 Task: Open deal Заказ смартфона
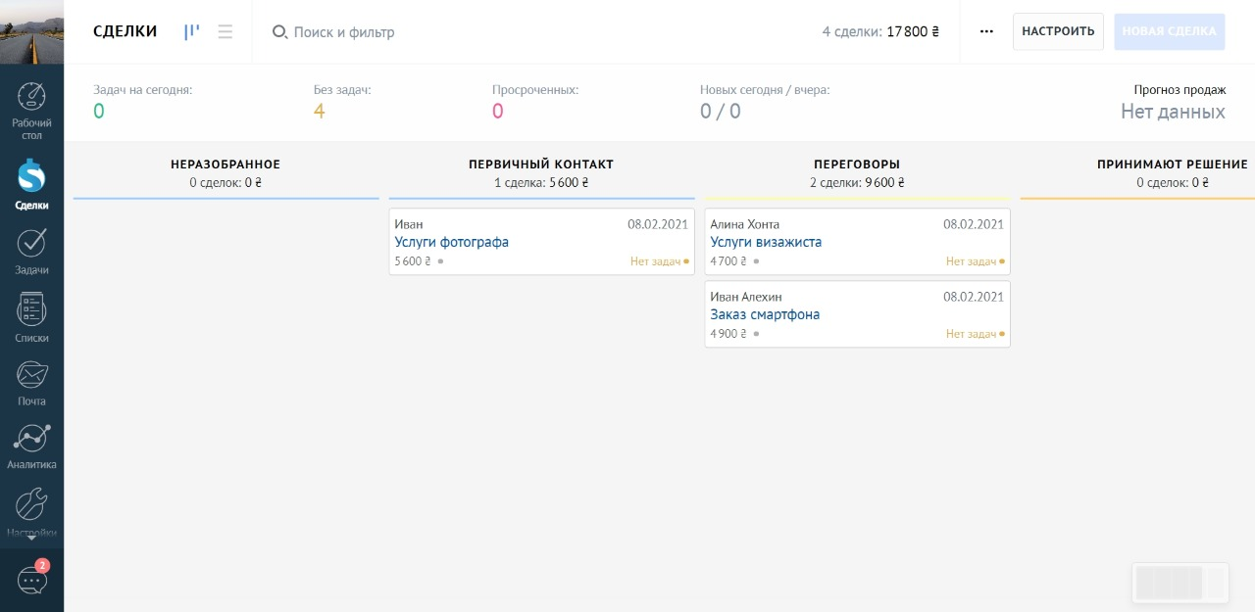pos(765,314)
